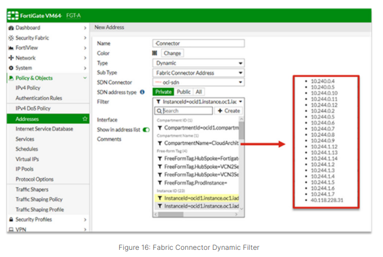Select Private SDN address type
The image size is (383, 257).
(163, 92)
